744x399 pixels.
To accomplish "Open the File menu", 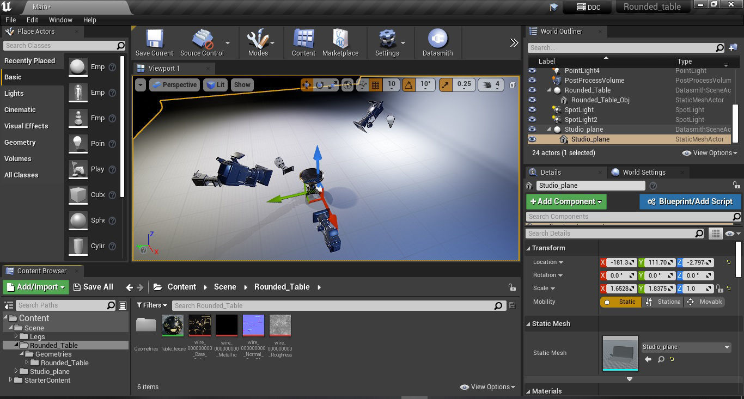I will point(10,20).
